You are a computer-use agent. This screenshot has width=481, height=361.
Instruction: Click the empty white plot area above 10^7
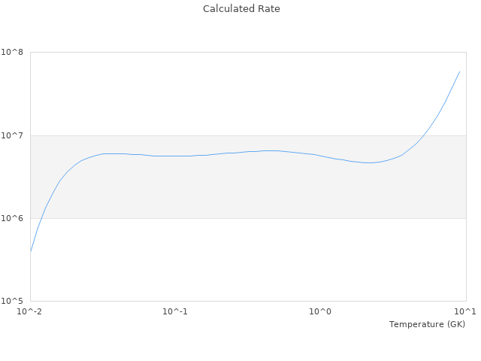pyautogui.click(x=225, y=90)
